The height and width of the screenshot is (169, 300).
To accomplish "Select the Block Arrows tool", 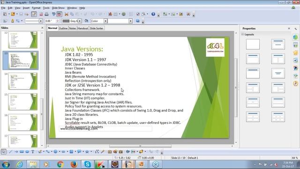I will pyautogui.click(x=63, y=152).
